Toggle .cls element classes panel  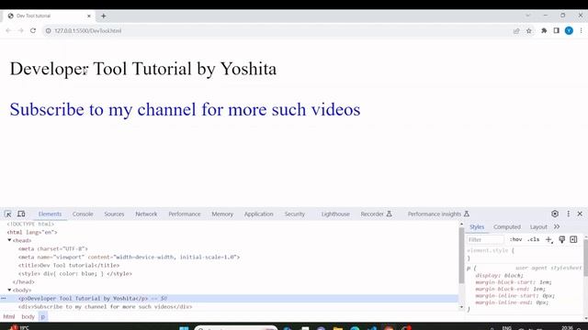533,239
